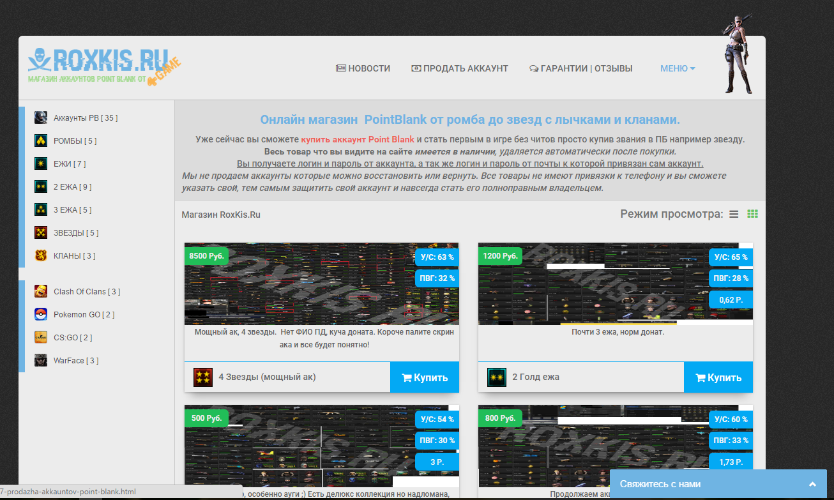
Task: Click the Point Blank soldier character image
Action: 738,53
